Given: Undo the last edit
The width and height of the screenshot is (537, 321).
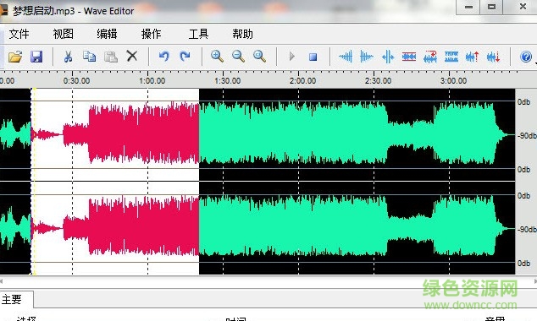Looking at the screenshot, I should click(x=164, y=56).
